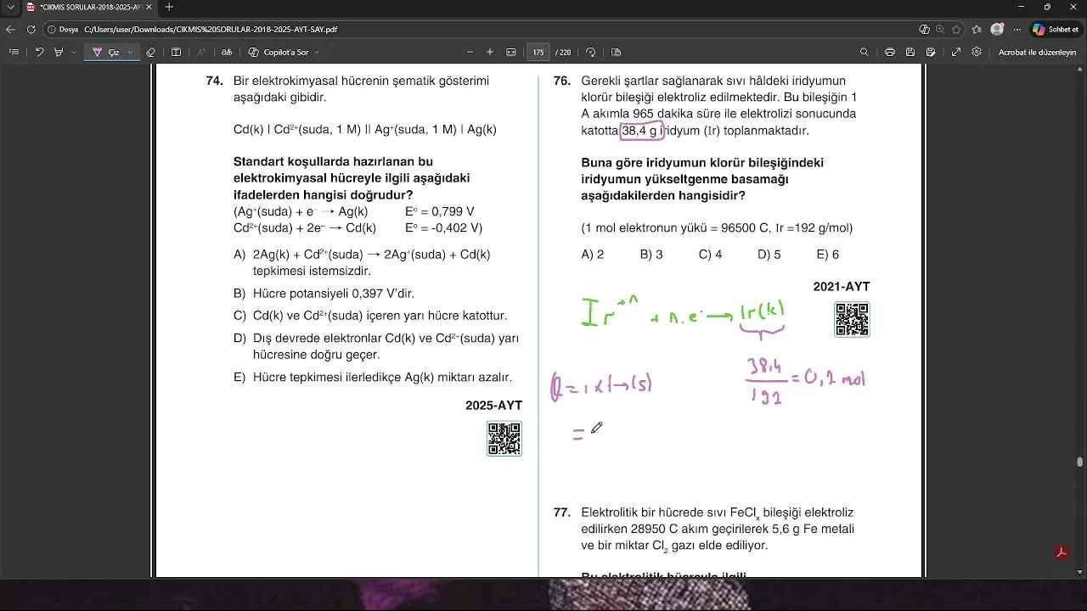Open find in PDF search
Screen dimensions: 1087x611
point(865,52)
